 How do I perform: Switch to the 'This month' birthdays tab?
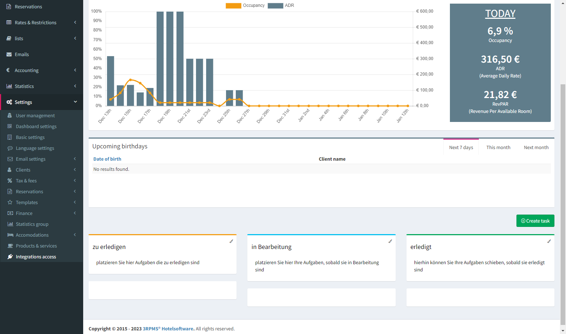pos(498,147)
